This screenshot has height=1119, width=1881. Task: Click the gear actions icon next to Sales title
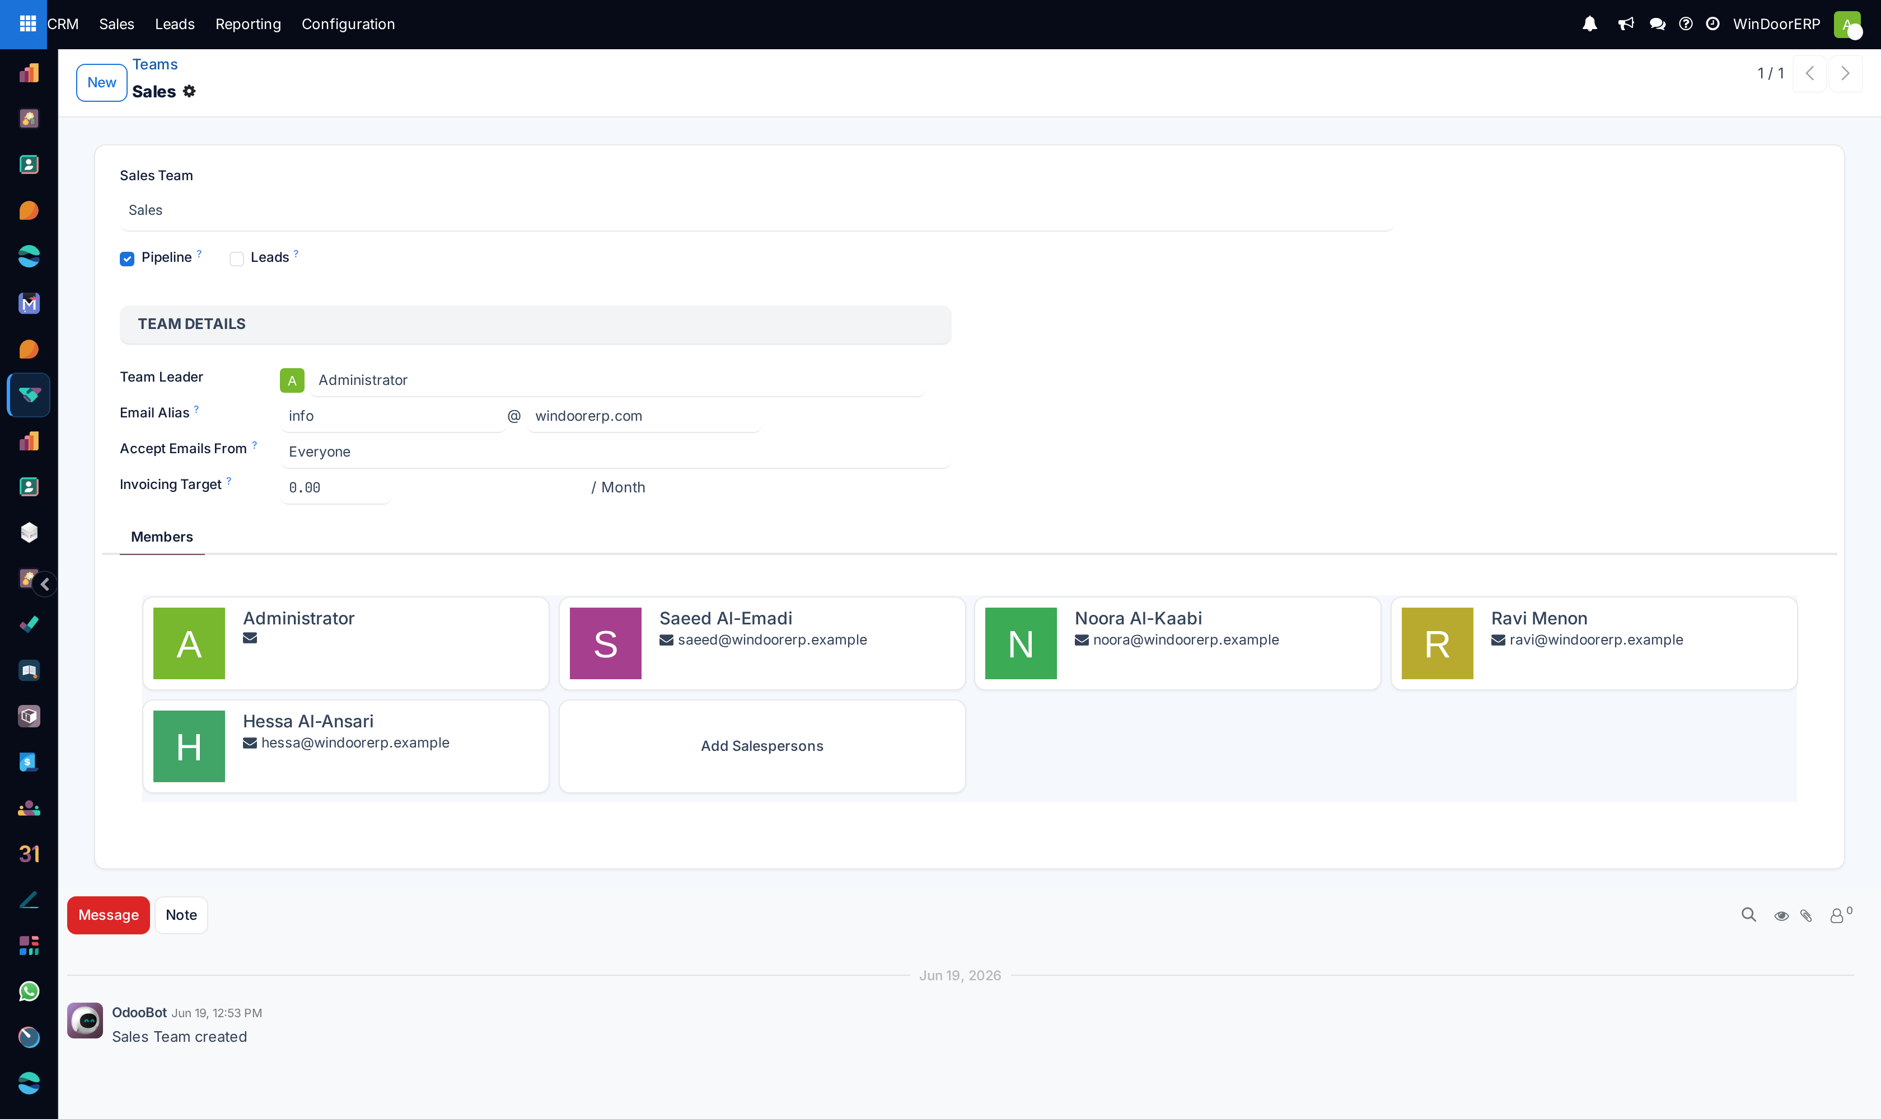pyautogui.click(x=189, y=91)
